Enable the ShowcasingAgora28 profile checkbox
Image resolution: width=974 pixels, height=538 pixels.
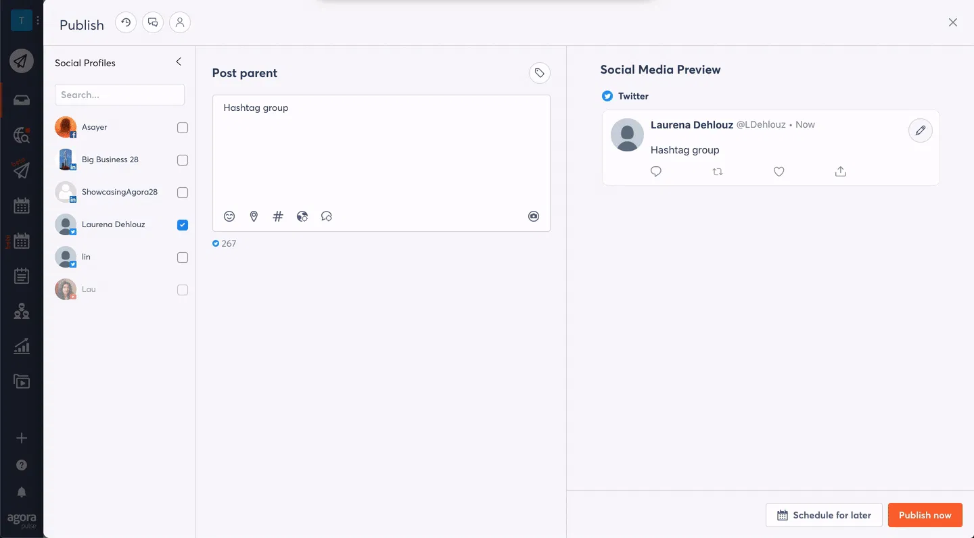[183, 193]
